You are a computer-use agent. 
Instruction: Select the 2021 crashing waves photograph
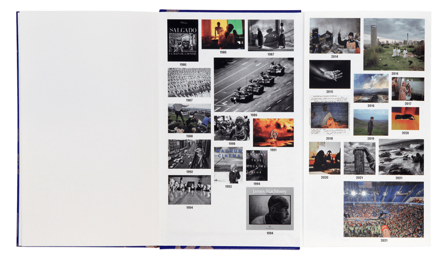(401, 157)
